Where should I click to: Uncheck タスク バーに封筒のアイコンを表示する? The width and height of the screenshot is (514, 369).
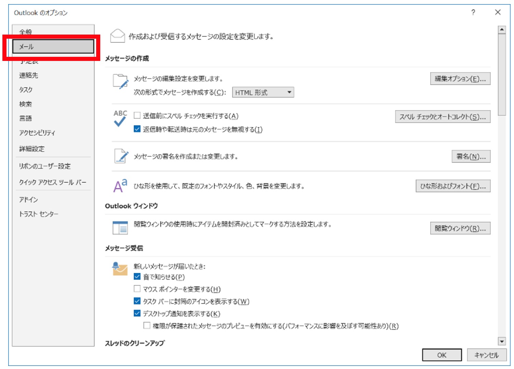point(137,301)
